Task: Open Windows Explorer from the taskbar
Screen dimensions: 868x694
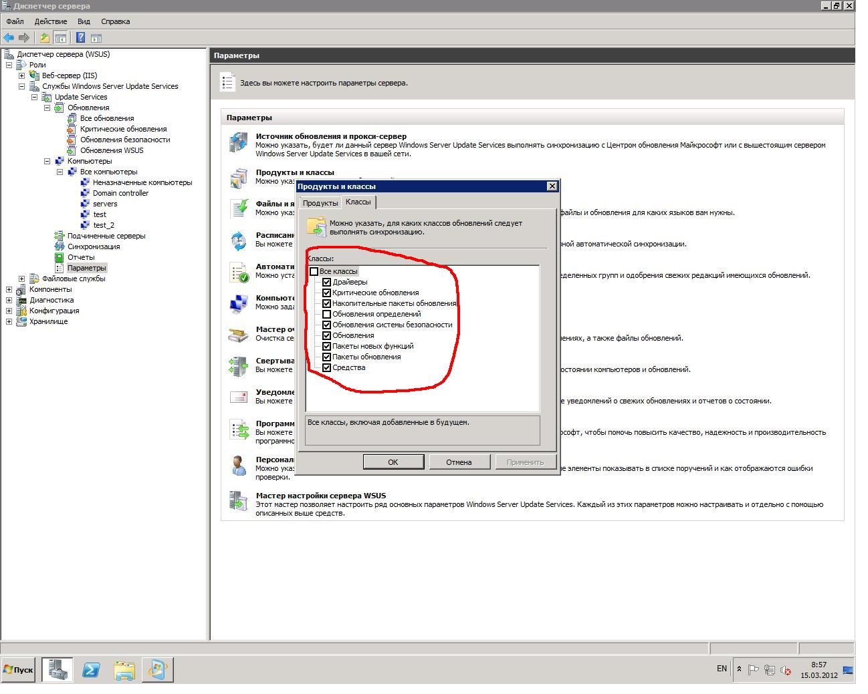Action: point(124,669)
